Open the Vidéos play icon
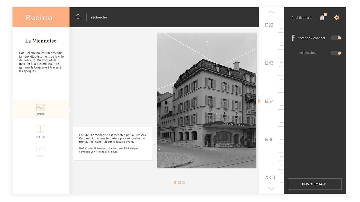 click(x=40, y=149)
